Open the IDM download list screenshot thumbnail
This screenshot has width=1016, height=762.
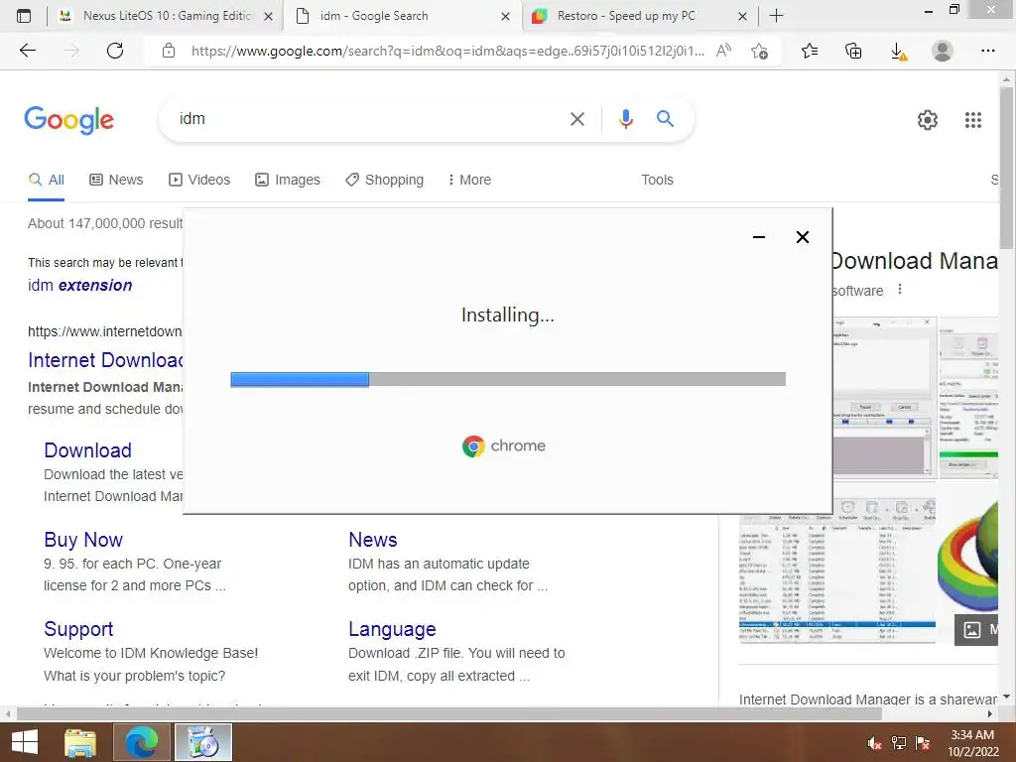pos(837,571)
